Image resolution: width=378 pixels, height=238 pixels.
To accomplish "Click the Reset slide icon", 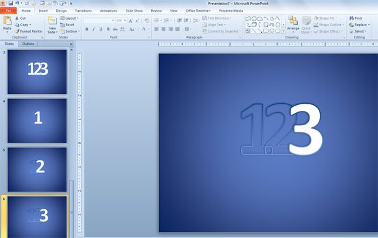I will [62, 25].
